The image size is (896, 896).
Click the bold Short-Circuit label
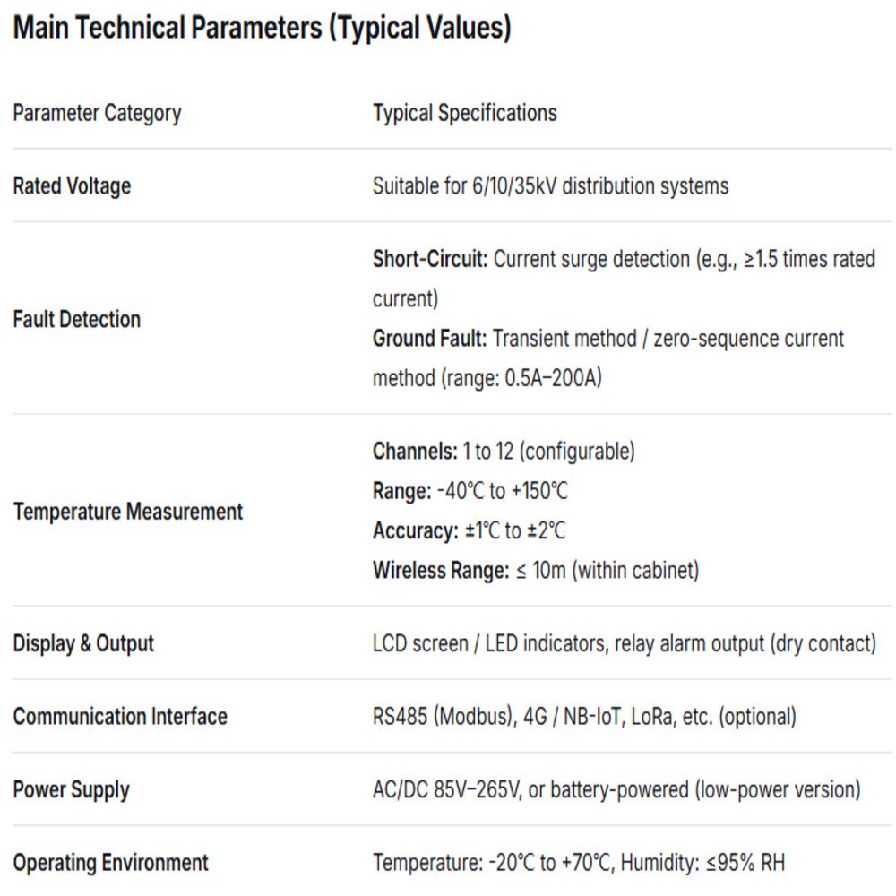tap(430, 261)
